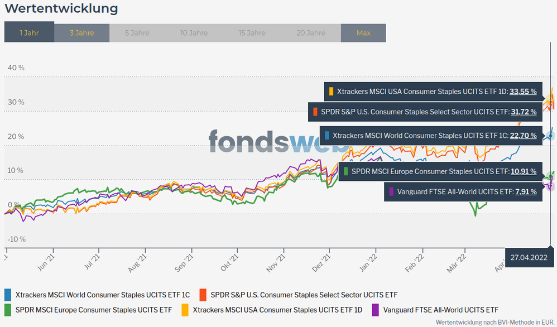This screenshot has width=557, height=327.
Task: Click the yellow Xtrackers MSCI USA legend swatch
Action: tap(185, 309)
